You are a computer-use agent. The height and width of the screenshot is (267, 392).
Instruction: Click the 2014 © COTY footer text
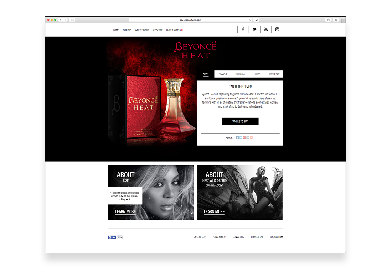point(200,237)
